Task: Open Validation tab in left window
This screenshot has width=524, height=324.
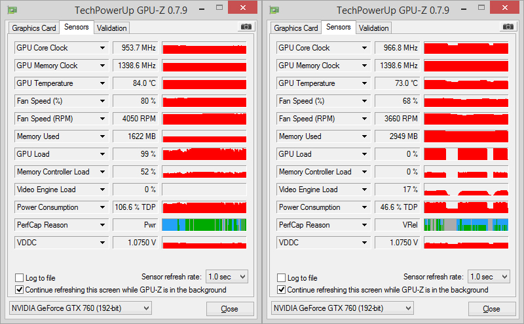Action: click(x=111, y=28)
